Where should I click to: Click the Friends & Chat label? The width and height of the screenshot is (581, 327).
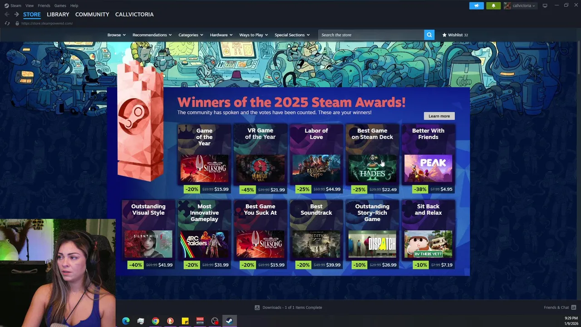coord(556,307)
